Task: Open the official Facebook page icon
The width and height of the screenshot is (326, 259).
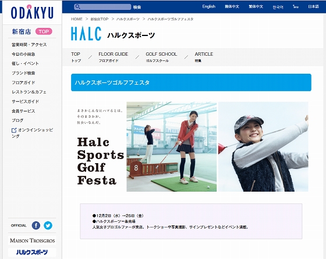Action: [x=36, y=225]
